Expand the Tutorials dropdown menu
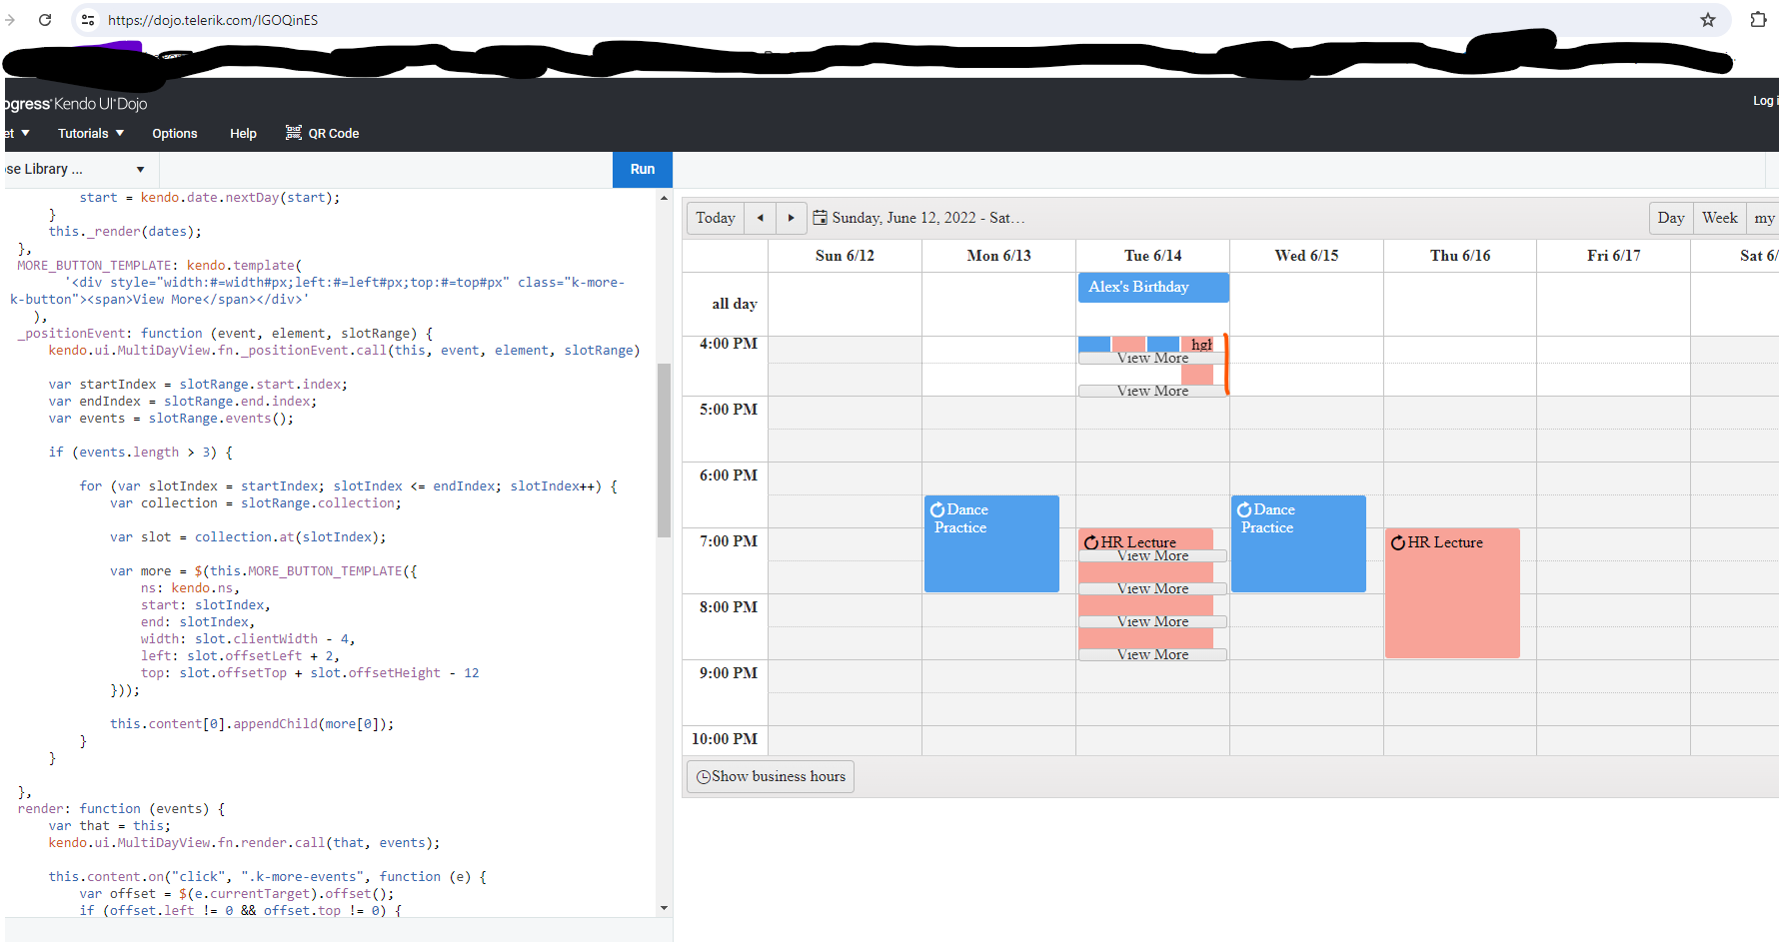The image size is (1779, 942). click(91, 133)
